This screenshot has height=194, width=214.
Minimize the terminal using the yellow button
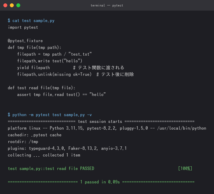(x=12, y=5)
